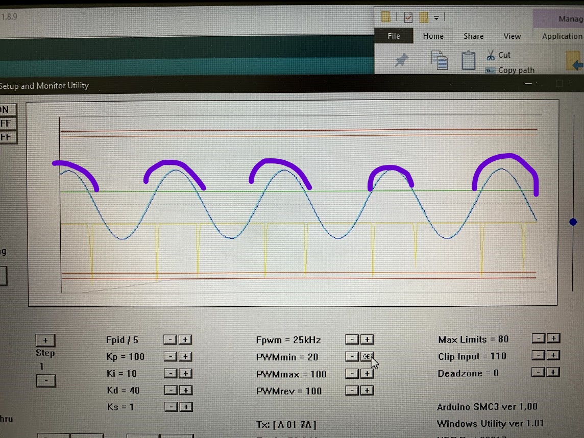Click the 'Kd = 40' label

[123, 391]
